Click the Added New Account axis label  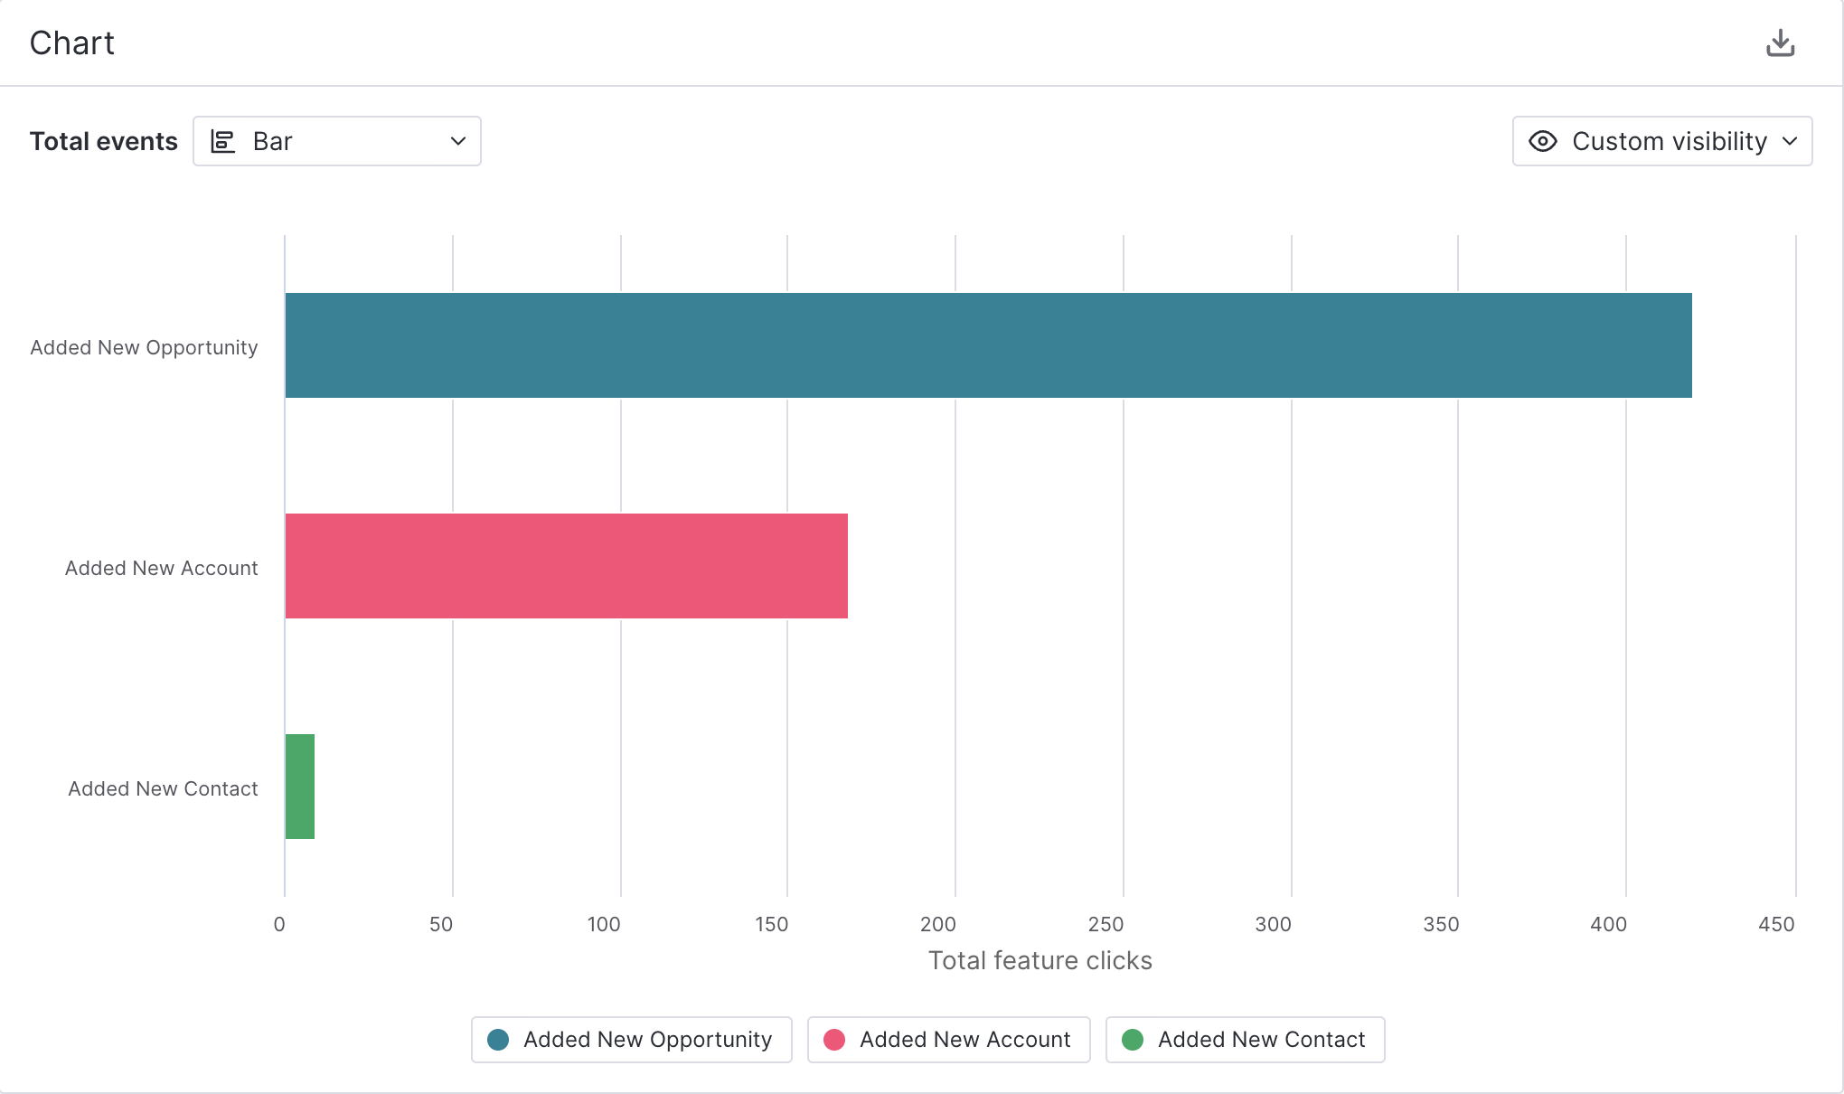pos(161,568)
